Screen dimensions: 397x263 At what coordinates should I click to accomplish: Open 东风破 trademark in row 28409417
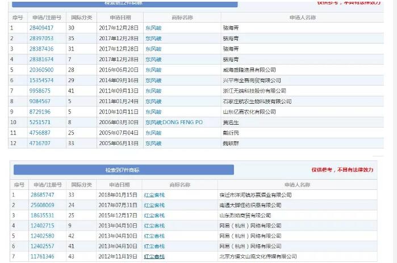pyautogui.click(x=153, y=28)
